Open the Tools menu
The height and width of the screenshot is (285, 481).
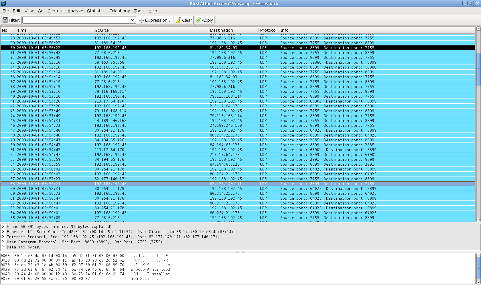point(139,11)
